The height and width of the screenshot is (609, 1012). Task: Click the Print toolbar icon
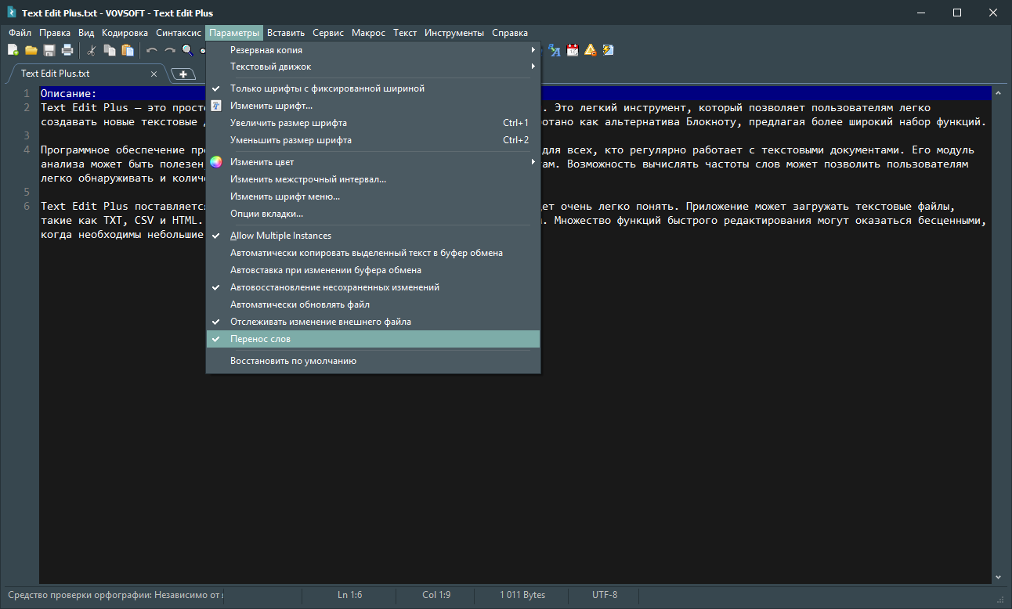tap(67, 50)
